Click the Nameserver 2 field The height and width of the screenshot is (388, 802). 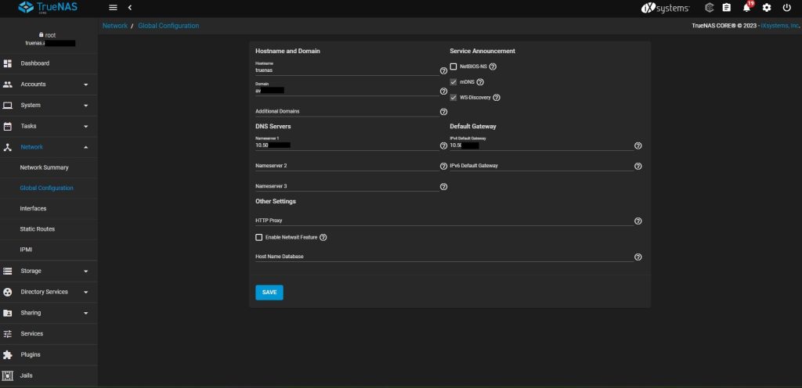(x=347, y=166)
